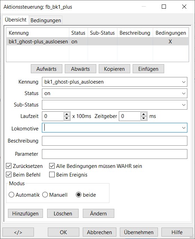Image resolution: width=195 pixels, height=239 pixels.
Task: Expand the Sub-Status dropdown
Action: click(x=184, y=105)
